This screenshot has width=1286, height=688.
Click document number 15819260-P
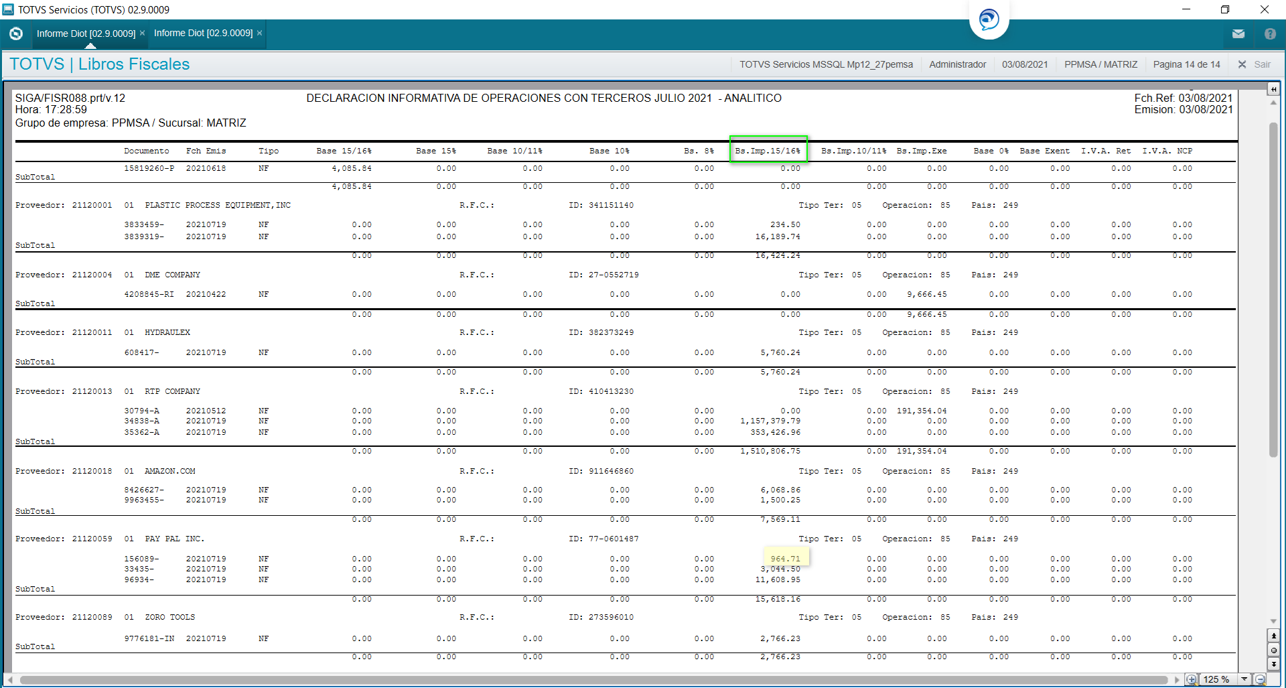pos(149,168)
